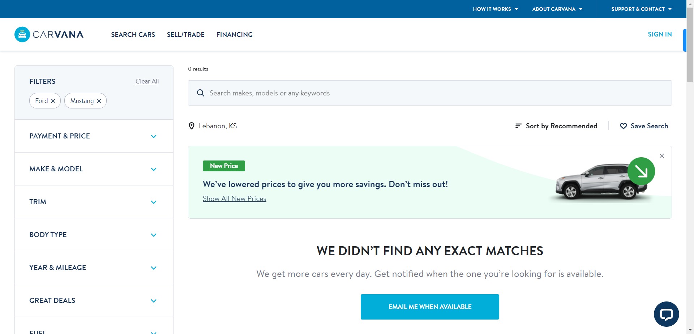Remove the Mustang filter chip

(99, 101)
